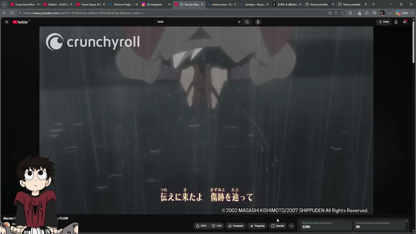Switch to first Nueva pestaña tab
416x234 pixels.
pyautogui.click(x=319, y=5)
